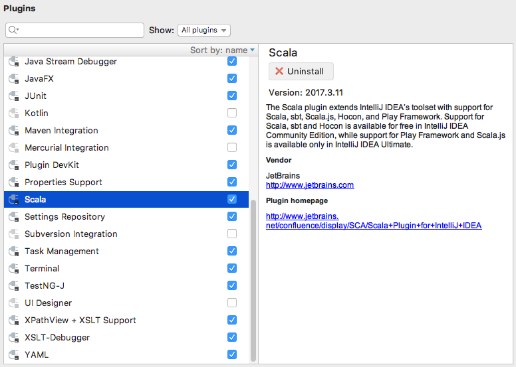Viewport: 516px width, 367px height.
Task: Select the Plugin DevKit row
Action: [x=126, y=165]
